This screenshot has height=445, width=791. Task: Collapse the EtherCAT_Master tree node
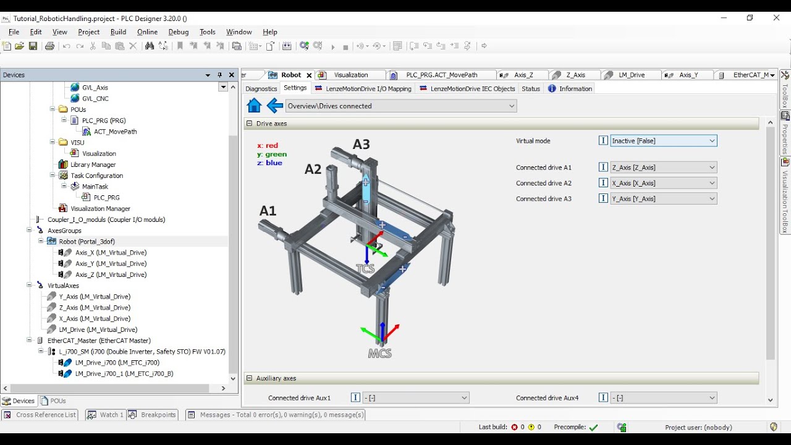29,341
